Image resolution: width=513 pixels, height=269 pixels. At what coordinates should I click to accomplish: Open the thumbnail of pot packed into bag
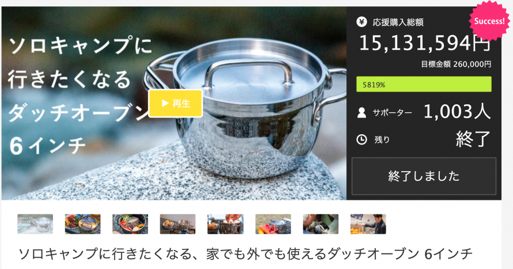[x=320, y=224]
